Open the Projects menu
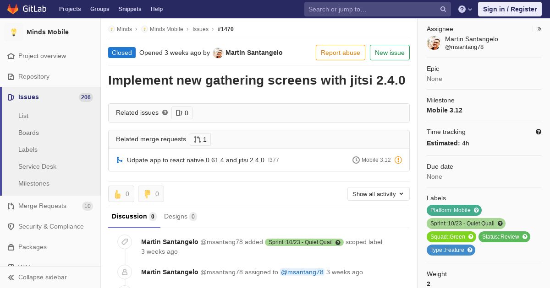This screenshot has height=288, width=550. (70, 9)
